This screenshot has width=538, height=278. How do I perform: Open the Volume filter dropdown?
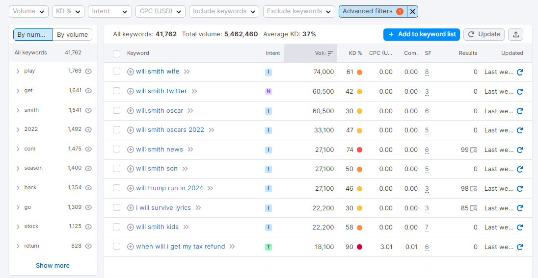[28, 11]
